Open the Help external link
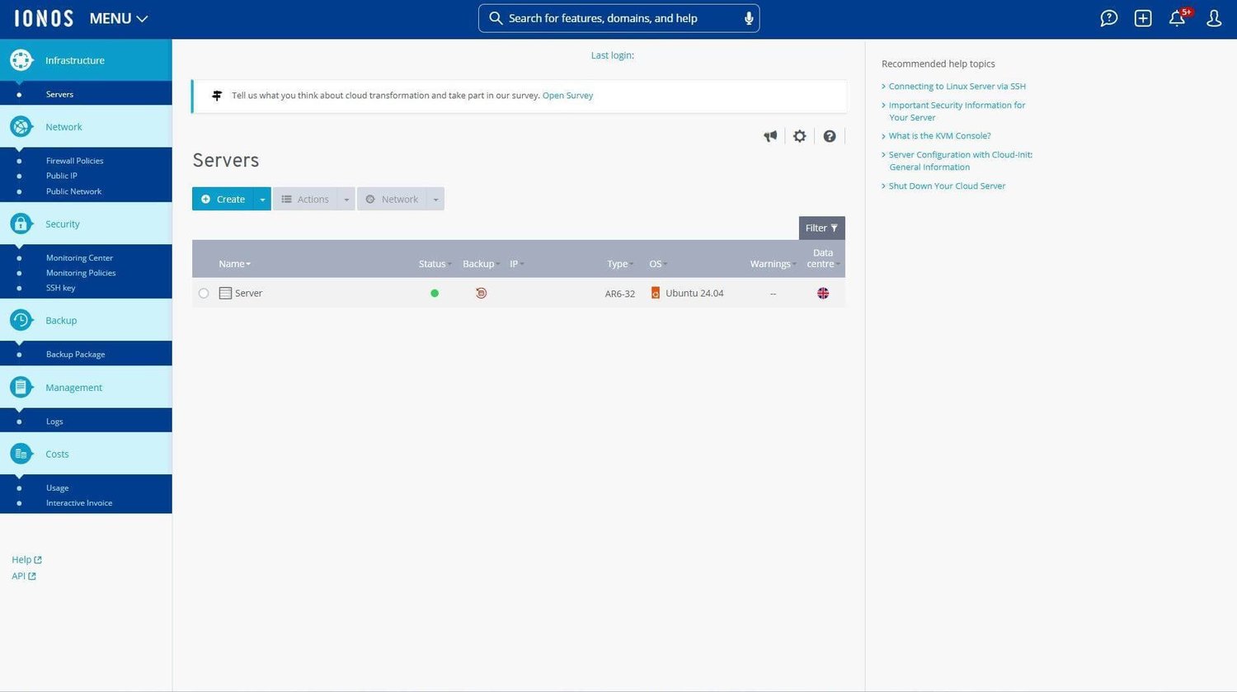 26,560
